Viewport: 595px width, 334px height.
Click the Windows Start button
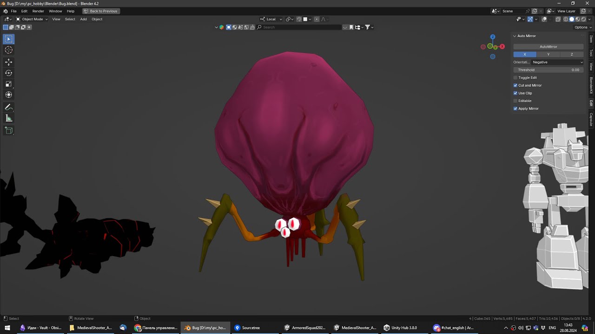coord(7,328)
